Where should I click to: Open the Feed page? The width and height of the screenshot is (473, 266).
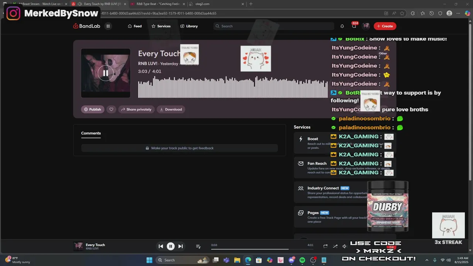point(135,26)
